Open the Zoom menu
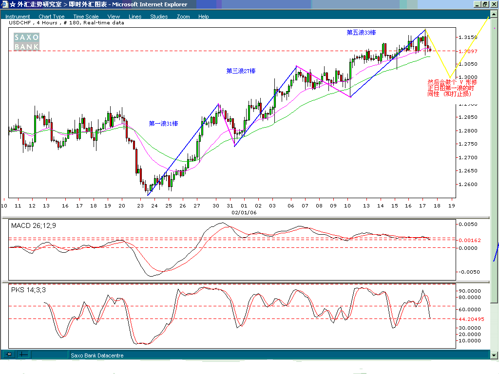 coord(183,17)
